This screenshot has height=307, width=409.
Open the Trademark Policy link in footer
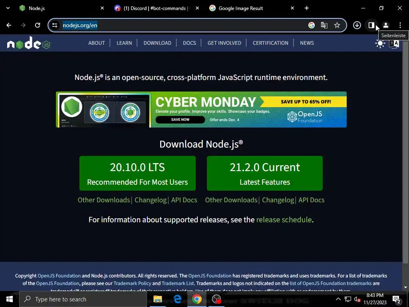(x=132, y=283)
